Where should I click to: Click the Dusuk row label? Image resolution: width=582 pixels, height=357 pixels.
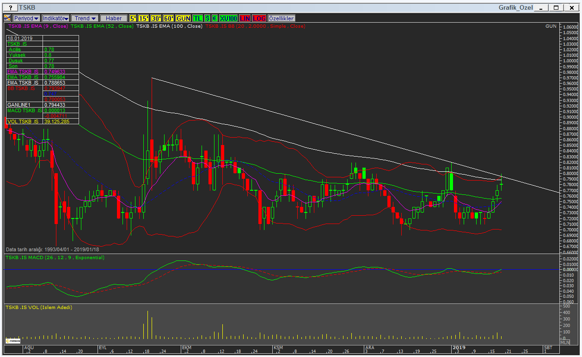pos(16,61)
